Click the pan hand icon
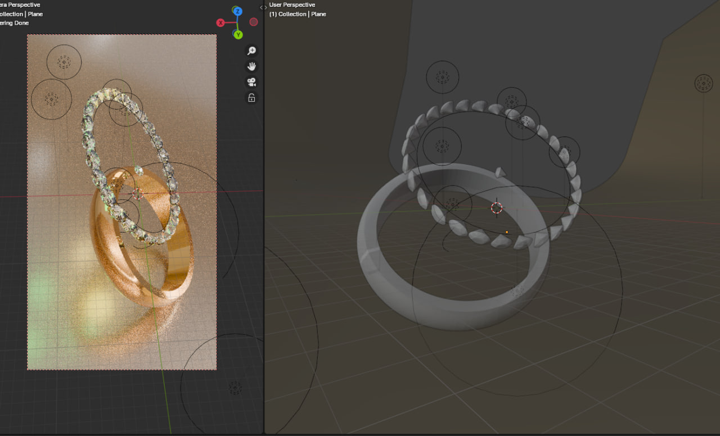The width and height of the screenshot is (720, 436). tap(251, 66)
